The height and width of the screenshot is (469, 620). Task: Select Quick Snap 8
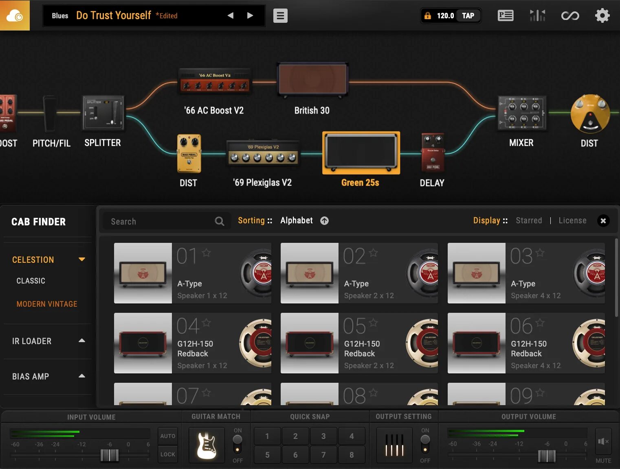(352, 455)
